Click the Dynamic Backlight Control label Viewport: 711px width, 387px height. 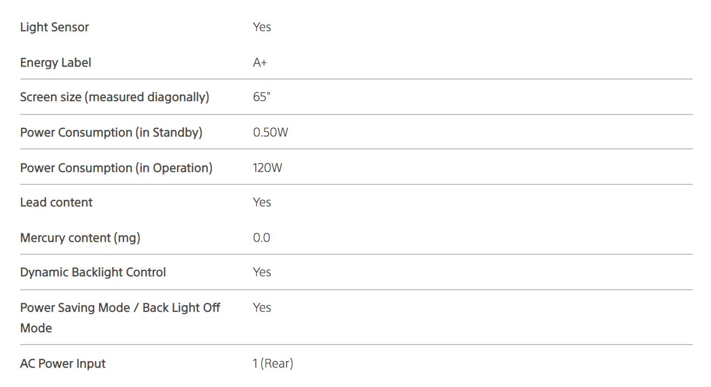point(93,273)
